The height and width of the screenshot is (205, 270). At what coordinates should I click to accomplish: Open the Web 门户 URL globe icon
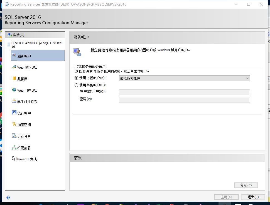coord(14,90)
